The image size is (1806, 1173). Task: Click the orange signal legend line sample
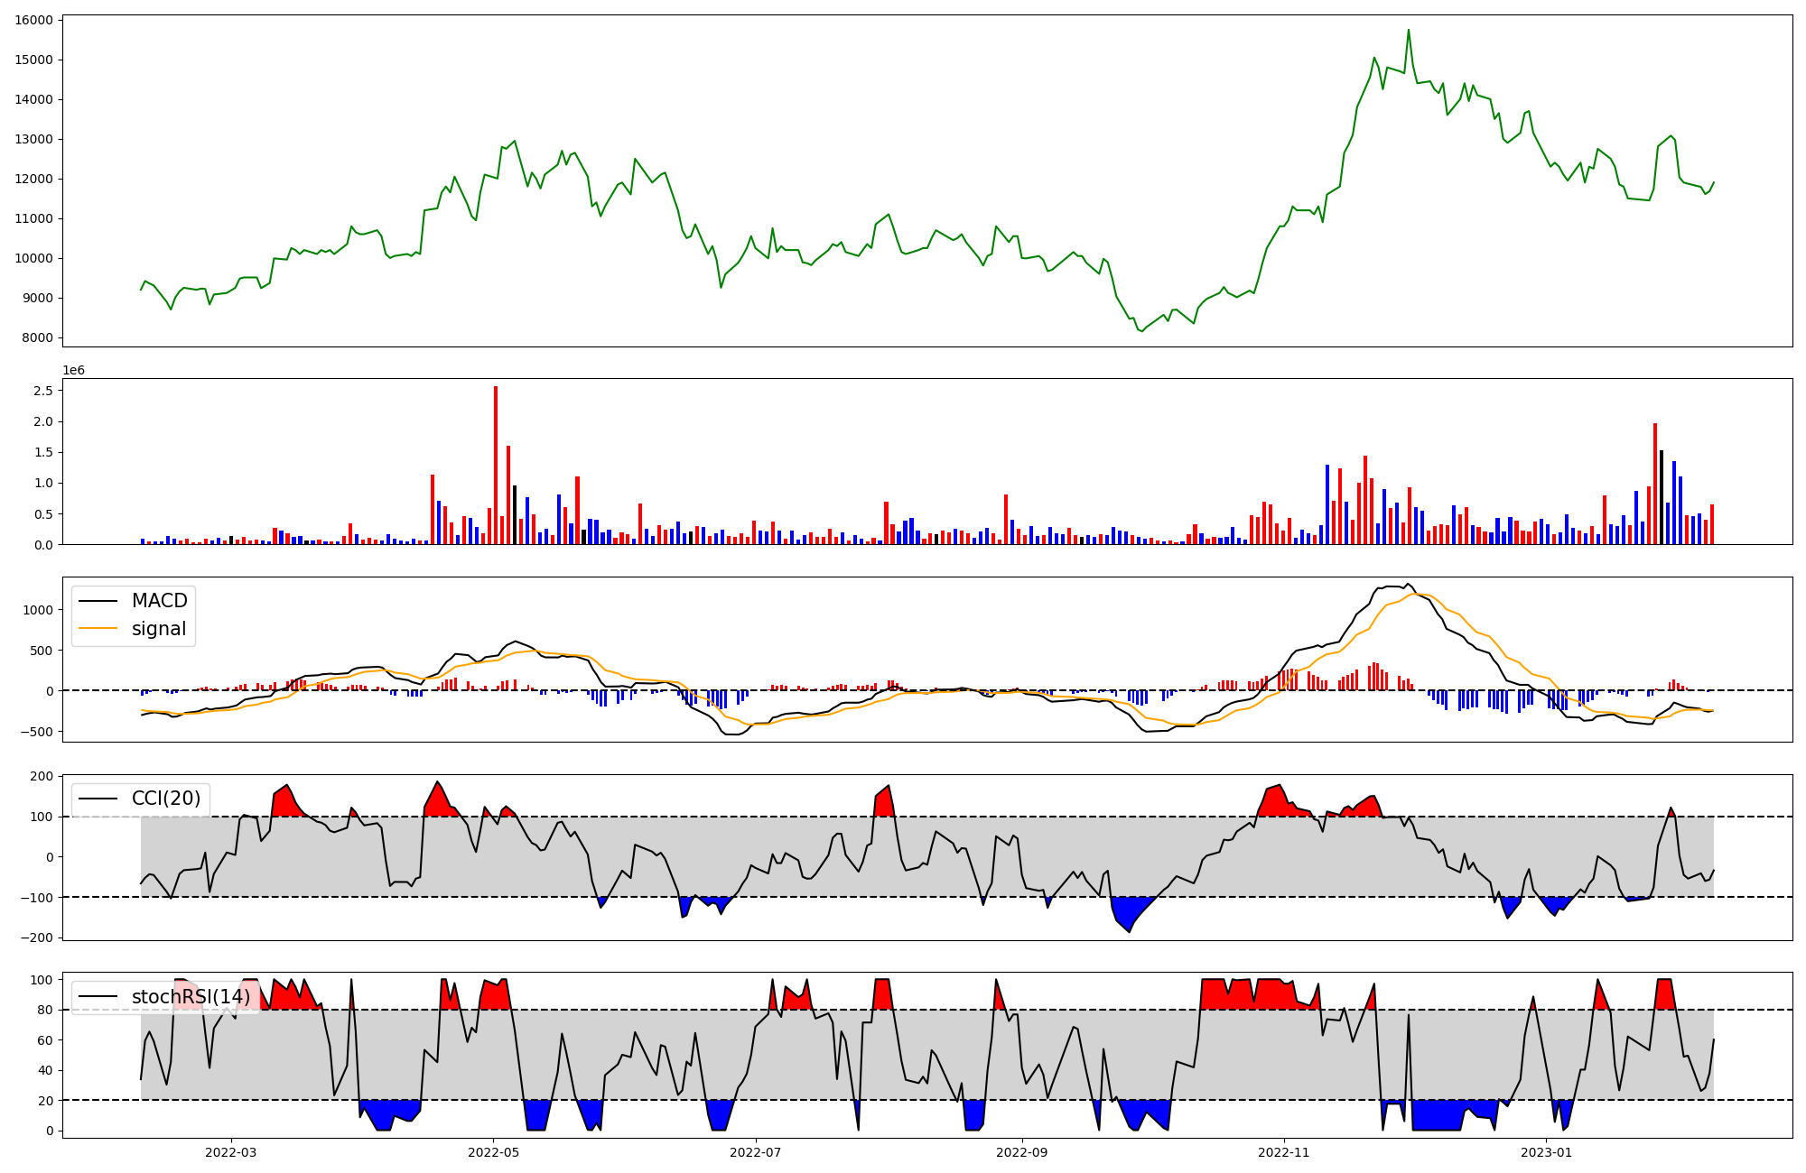point(98,629)
